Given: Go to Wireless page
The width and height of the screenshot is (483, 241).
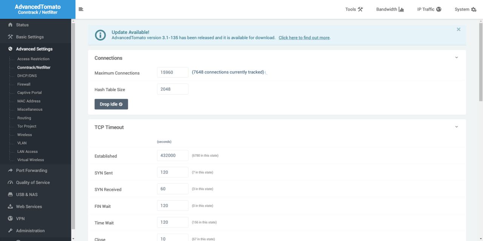Looking at the screenshot, I should click(x=25, y=135).
